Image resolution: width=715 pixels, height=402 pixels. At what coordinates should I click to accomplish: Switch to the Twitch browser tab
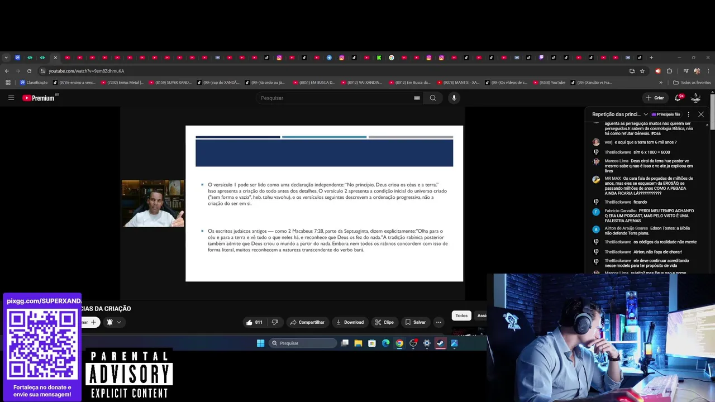point(541,58)
